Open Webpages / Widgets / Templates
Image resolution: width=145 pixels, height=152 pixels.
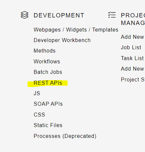[x=76, y=30]
